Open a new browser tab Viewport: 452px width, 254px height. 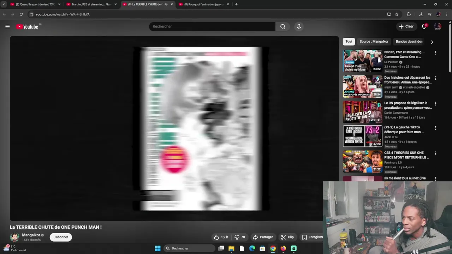pyautogui.click(x=236, y=4)
